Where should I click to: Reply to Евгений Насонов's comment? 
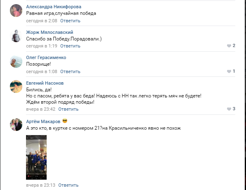pos(68,109)
